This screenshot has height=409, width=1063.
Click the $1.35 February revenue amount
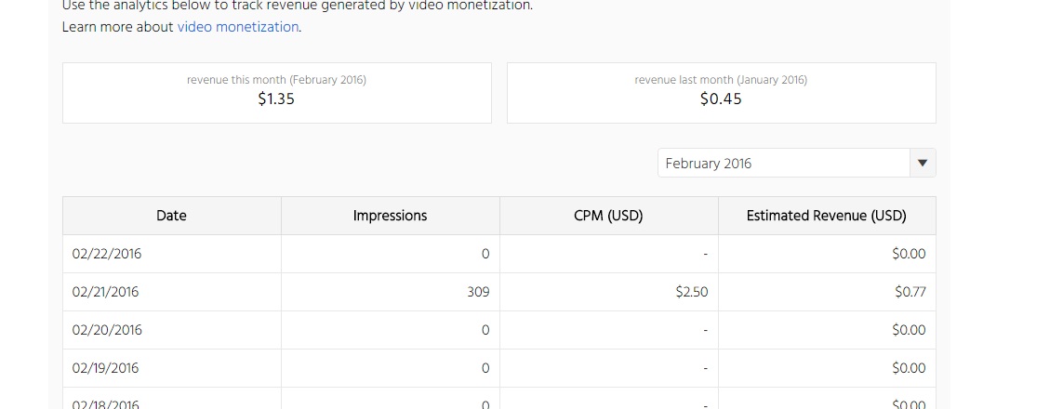point(276,99)
